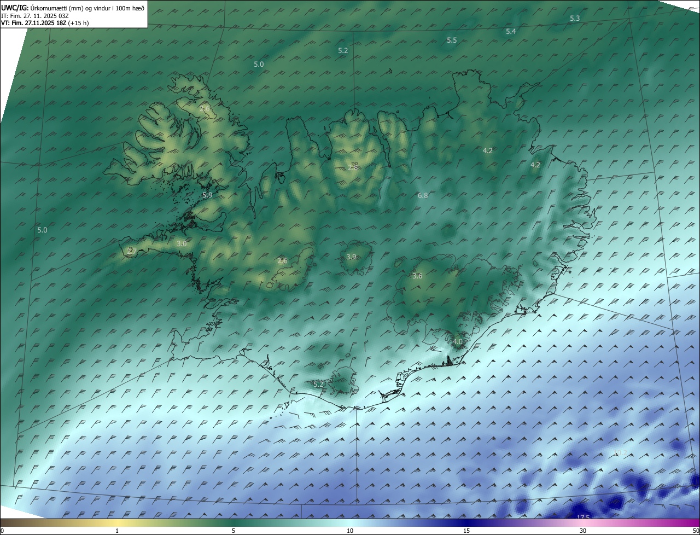Click the 10.2 value label over the ocean

(621, 453)
